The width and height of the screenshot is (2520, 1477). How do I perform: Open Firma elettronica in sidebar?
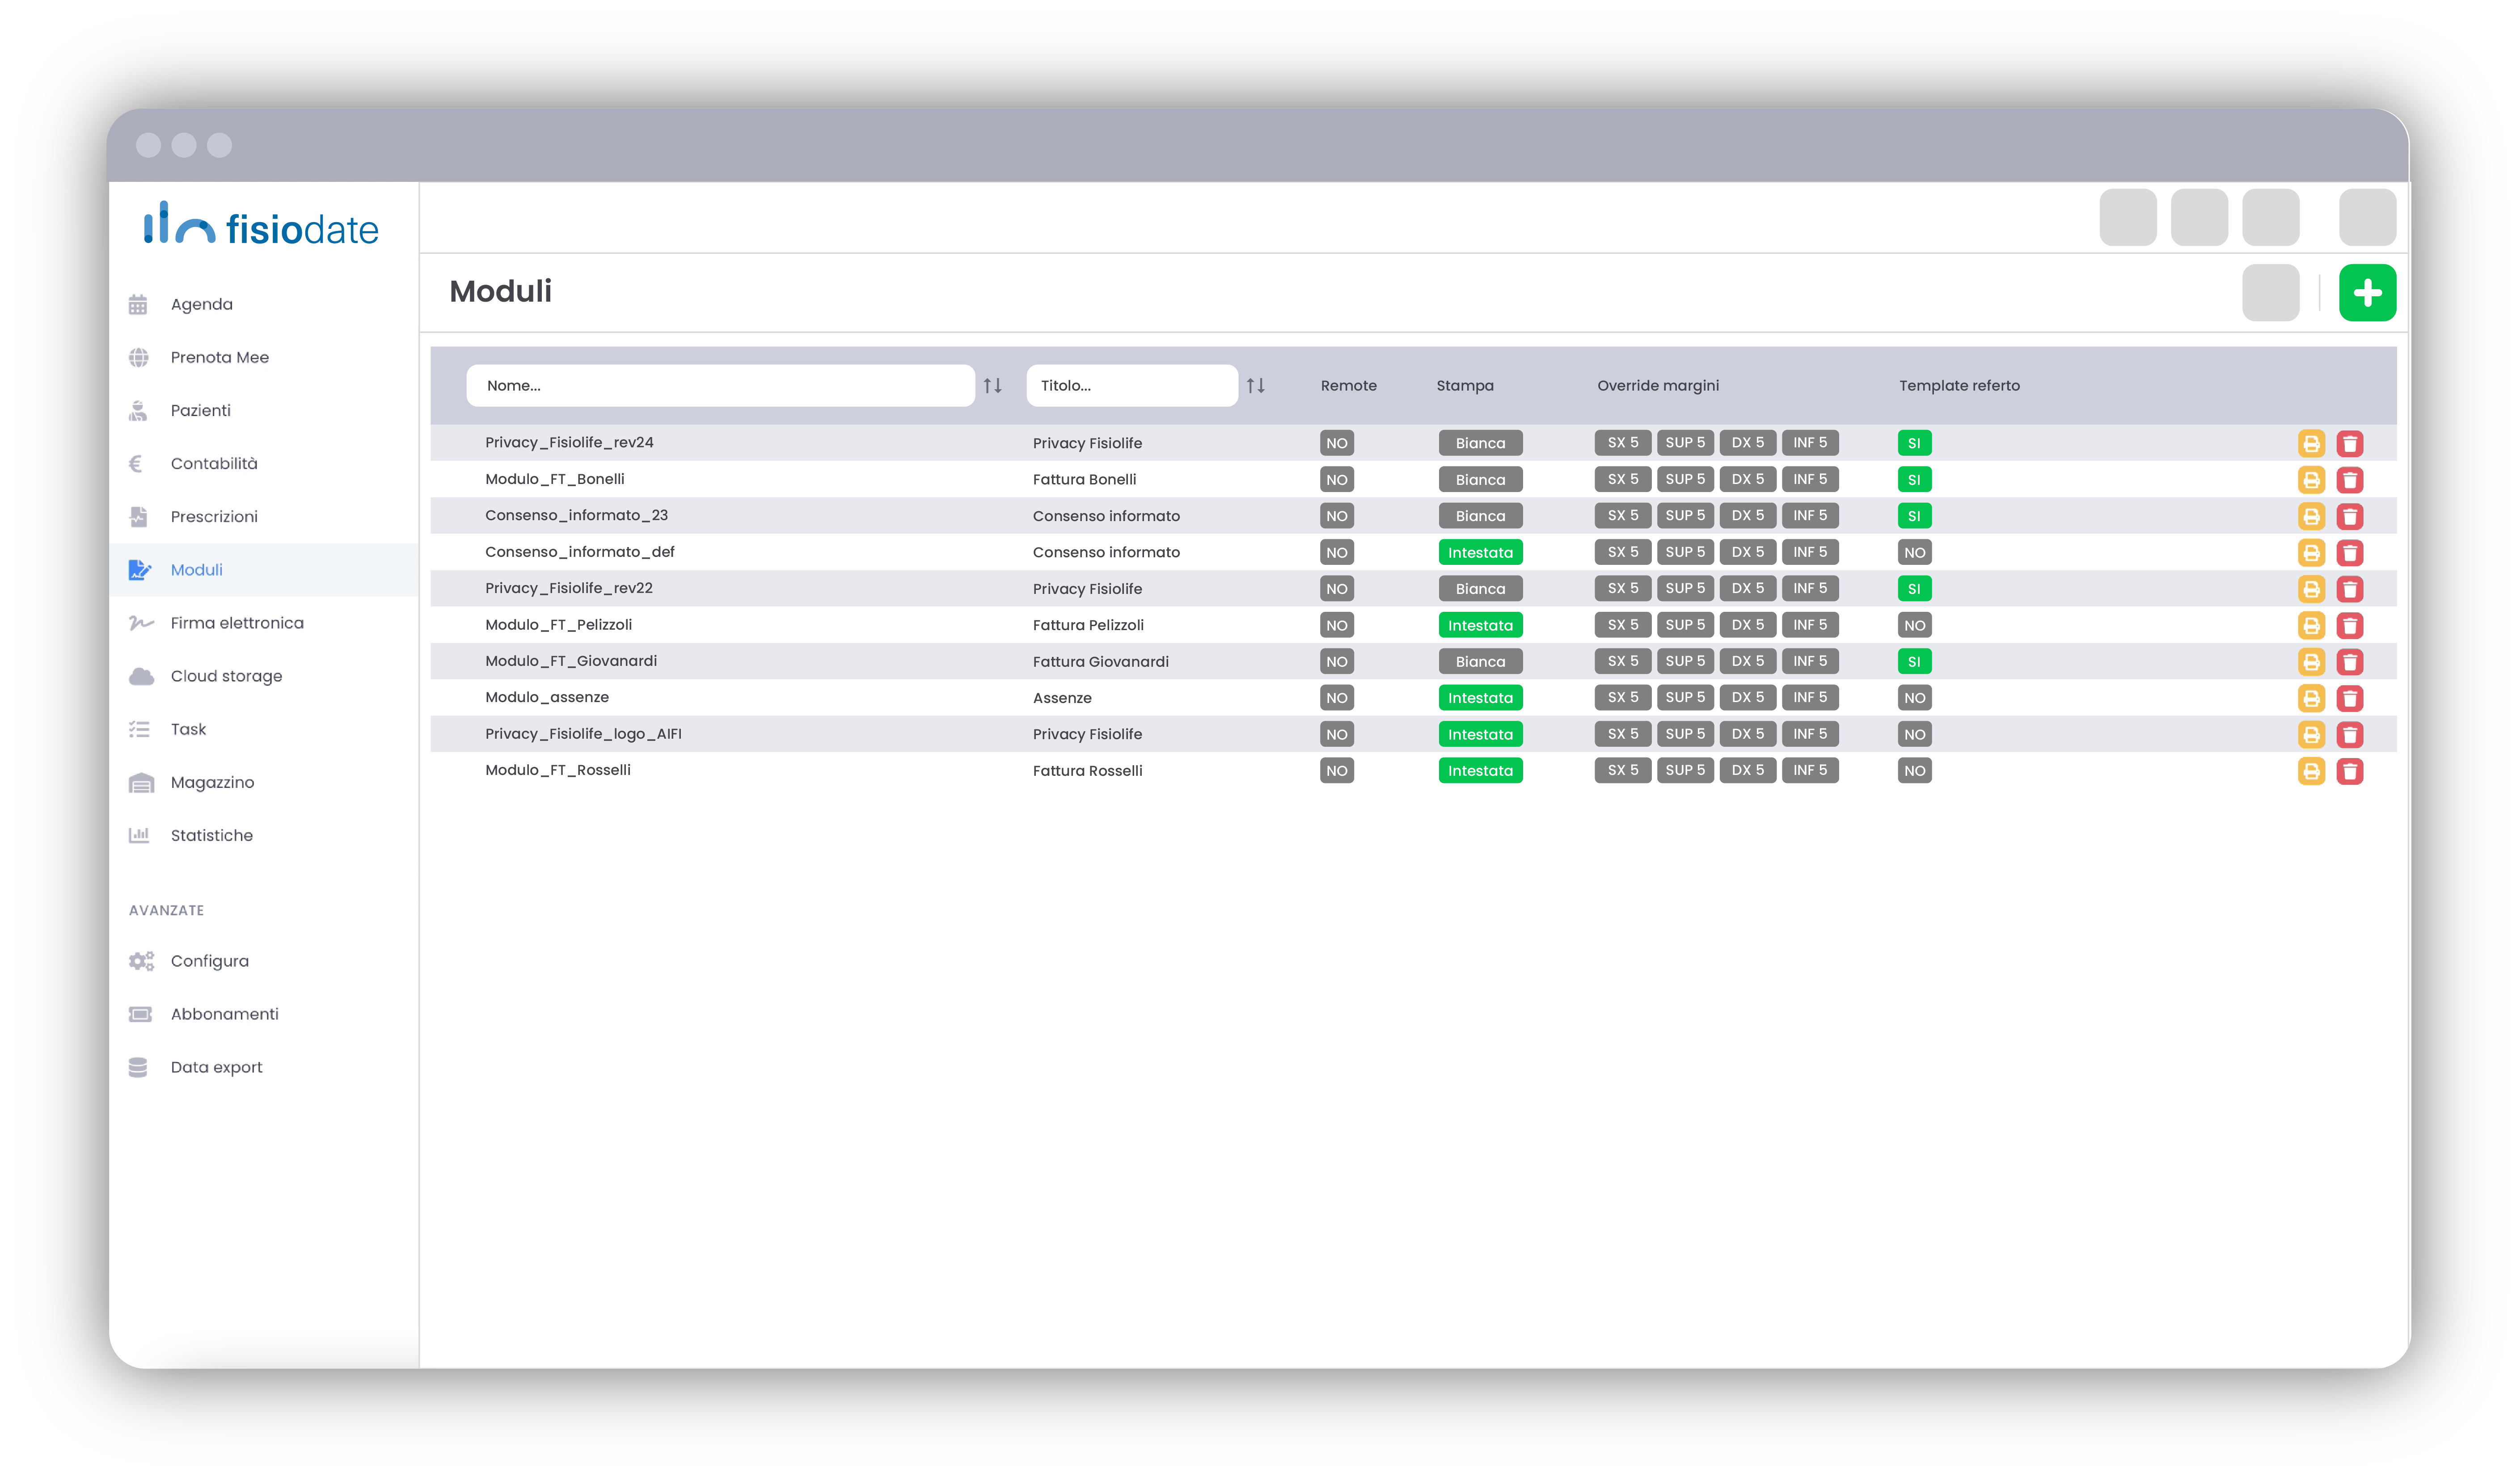(236, 623)
